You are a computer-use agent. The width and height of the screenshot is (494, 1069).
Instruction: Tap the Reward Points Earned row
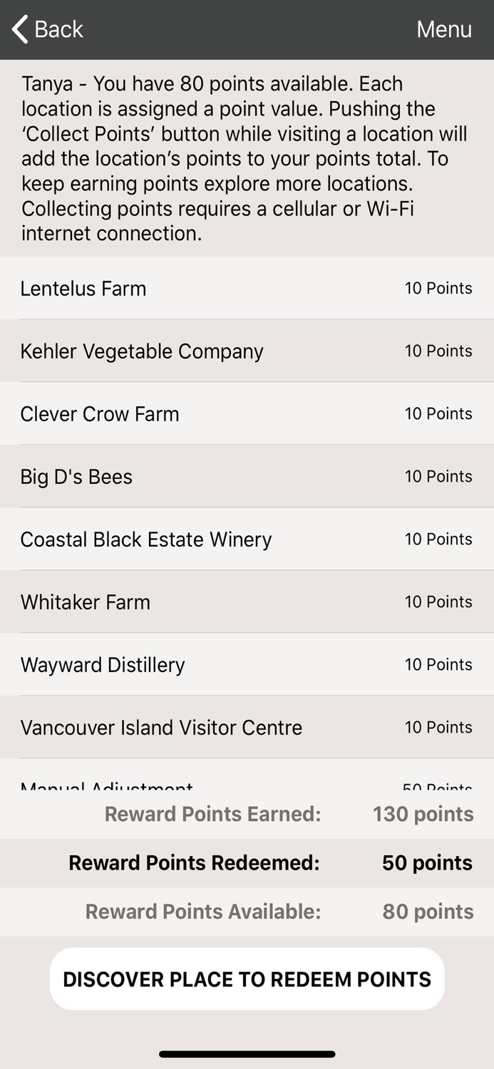(x=247, y=814)
